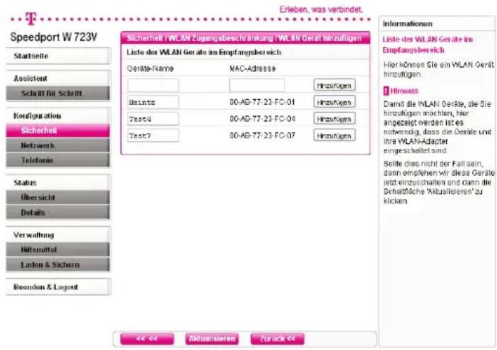
Task: Click Beenden & Logout
Action: pos(58,287)
